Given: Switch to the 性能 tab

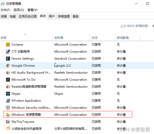Looking at the screenshot, I should tap(13, 16).
